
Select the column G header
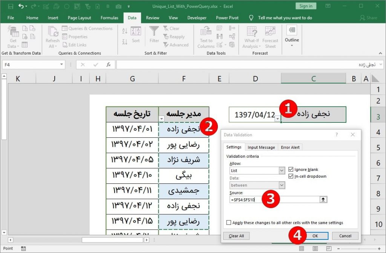132,79
